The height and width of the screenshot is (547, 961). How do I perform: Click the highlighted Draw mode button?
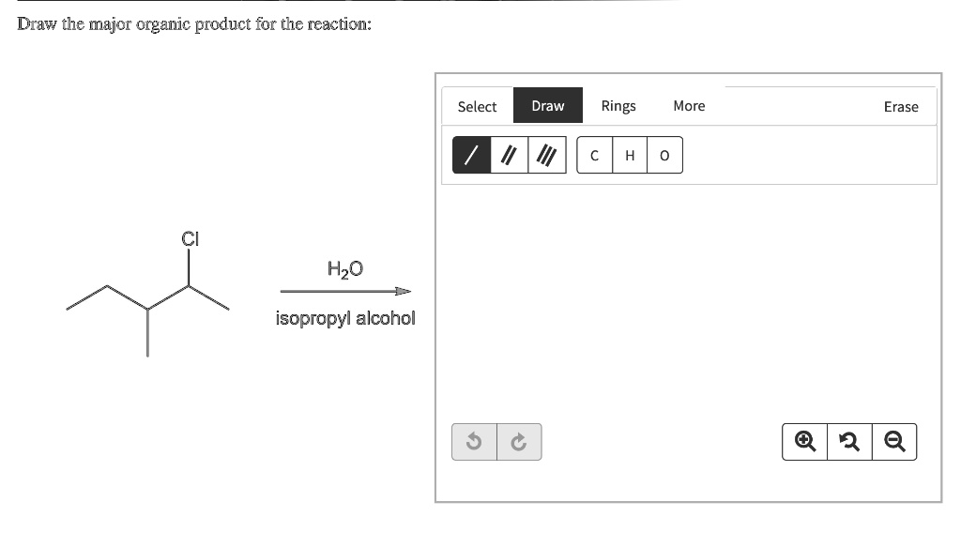point(547,106)
